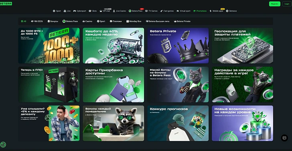Image resolution: width=292 pixels, height=151 pixels.
Task: Open Live Casino in top navigation
Action: coord(120,11)
